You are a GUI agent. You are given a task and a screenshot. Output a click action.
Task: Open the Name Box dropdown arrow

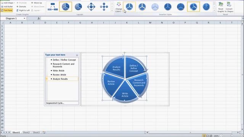[24, 19]
